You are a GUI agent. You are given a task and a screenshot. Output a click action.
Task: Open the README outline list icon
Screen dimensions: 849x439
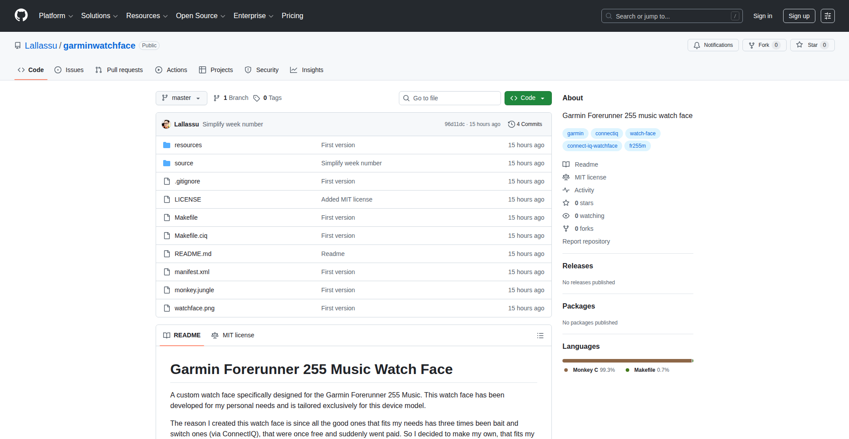point(540,336)
